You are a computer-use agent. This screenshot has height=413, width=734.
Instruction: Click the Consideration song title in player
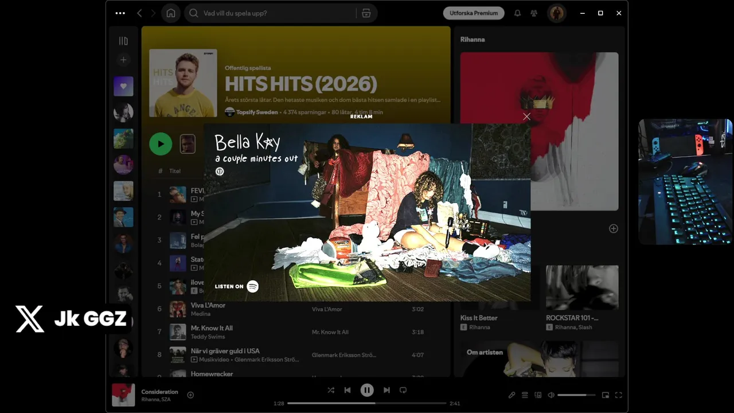click(160, 392)
